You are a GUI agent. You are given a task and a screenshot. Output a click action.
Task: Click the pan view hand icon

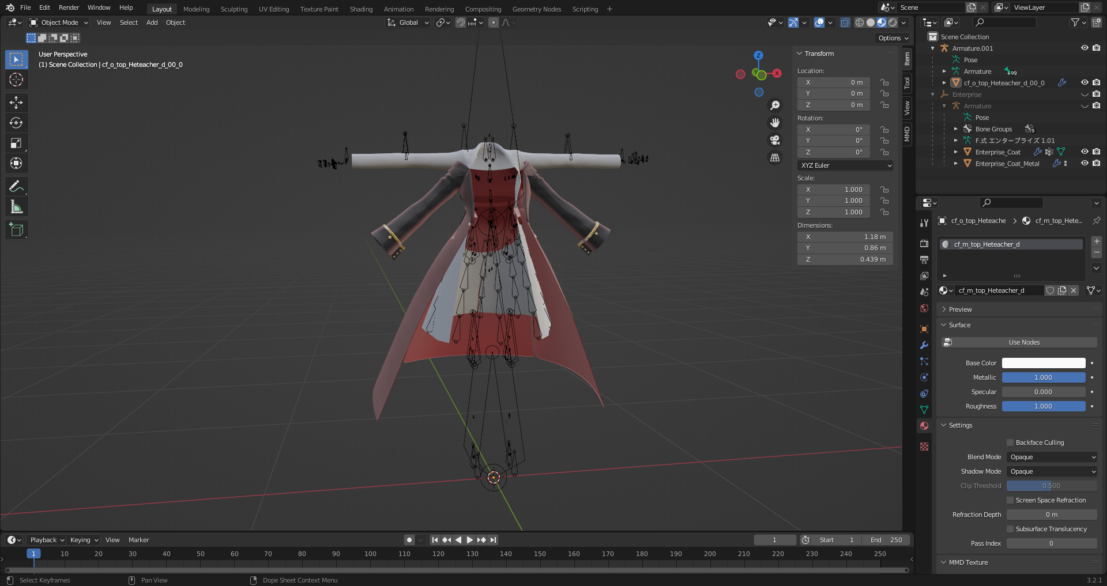[x=775, y=123]
